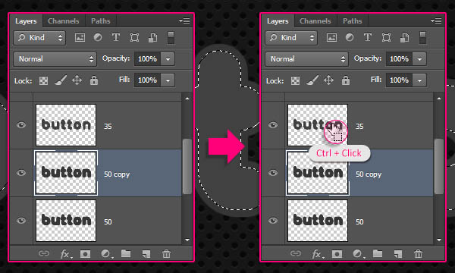Lock position icon in right panel
Viewport: 455px width, 273px height.
pos(329,80)
